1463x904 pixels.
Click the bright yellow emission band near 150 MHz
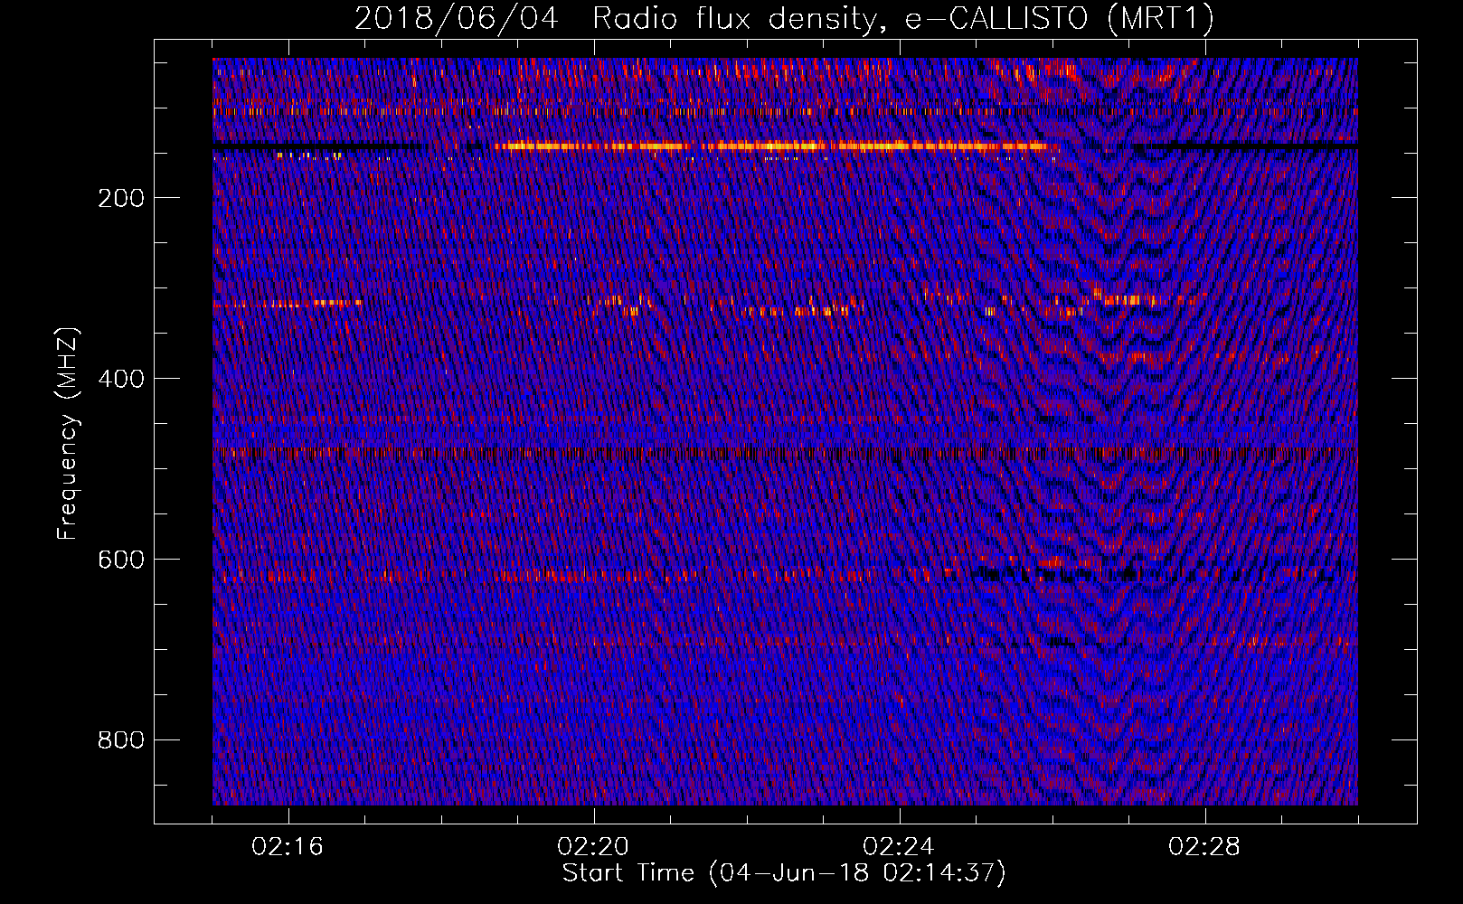tap(771, 146)
